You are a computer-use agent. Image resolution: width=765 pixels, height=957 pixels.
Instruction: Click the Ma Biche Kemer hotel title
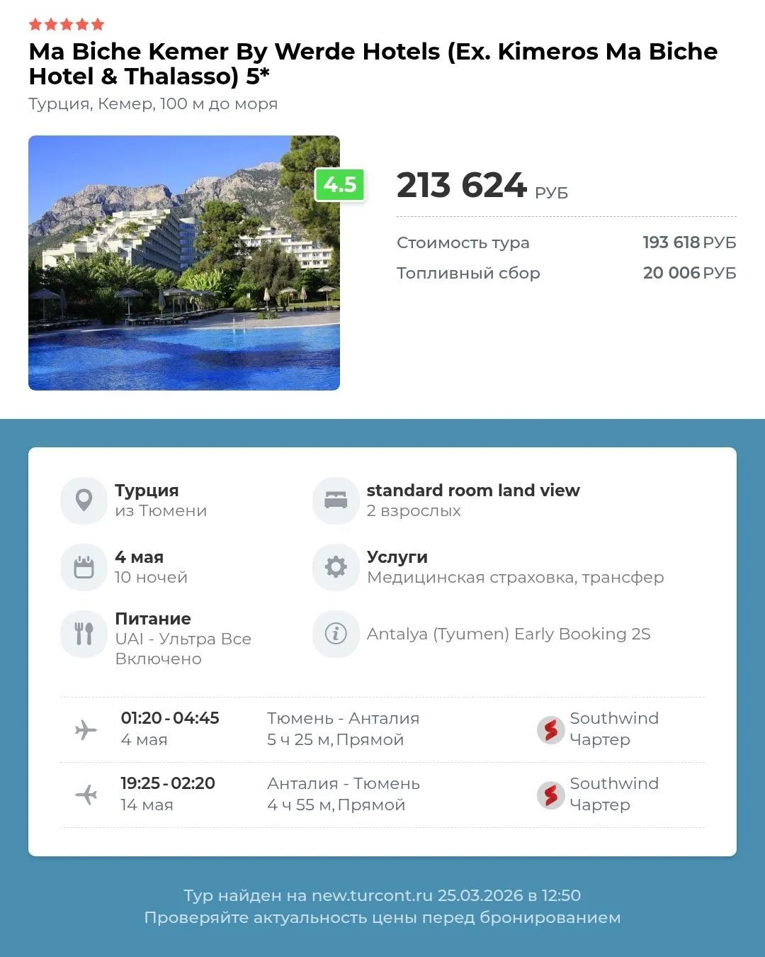pos(373,63)
